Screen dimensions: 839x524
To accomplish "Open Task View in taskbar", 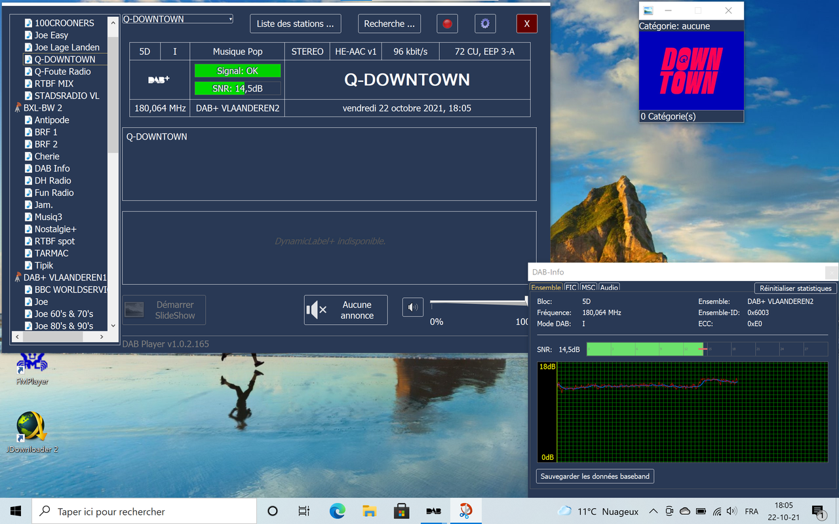I will 304,511.
